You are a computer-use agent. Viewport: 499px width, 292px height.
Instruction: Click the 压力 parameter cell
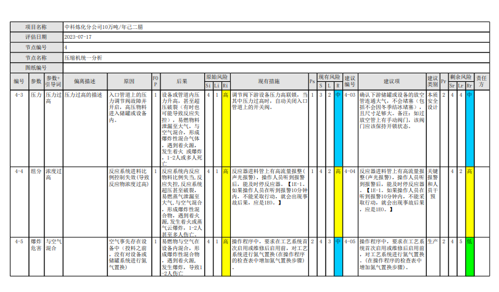[x=36, y=128]
